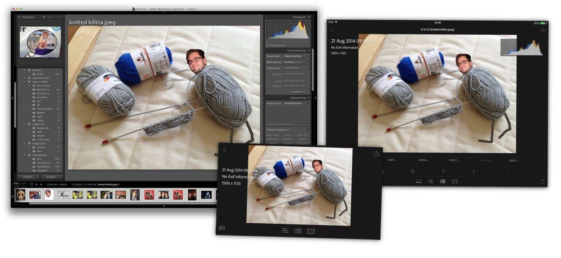
Task: Open White Balance As Shot dropdown
Action: click(x=294, y=62)
